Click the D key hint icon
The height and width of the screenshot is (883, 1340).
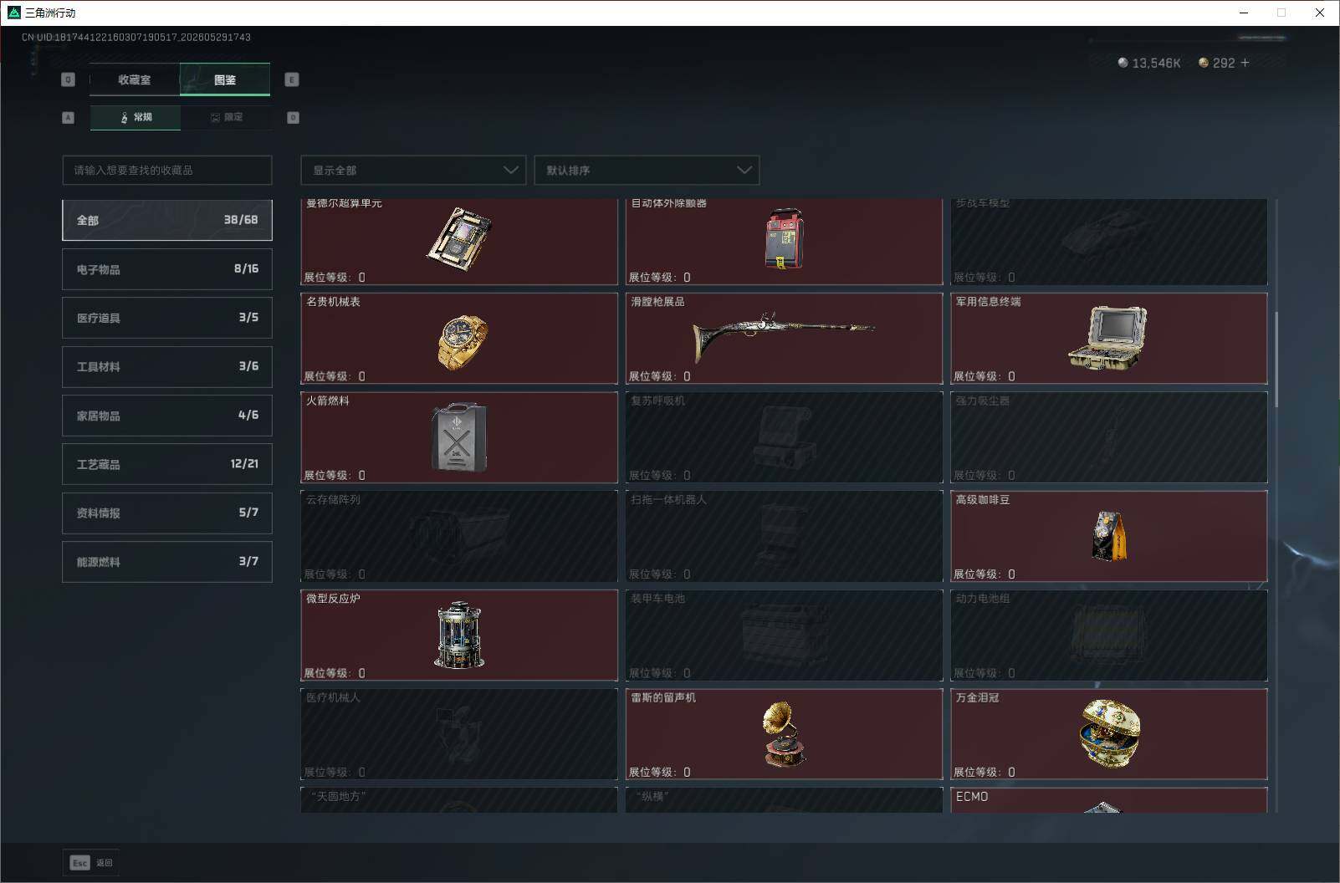point(293,118)
